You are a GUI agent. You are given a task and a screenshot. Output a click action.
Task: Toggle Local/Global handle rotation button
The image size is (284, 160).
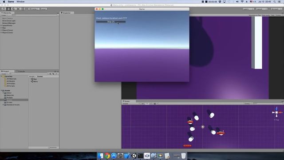point(43,9)
